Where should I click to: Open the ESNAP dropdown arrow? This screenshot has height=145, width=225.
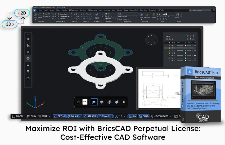point(111,116)
